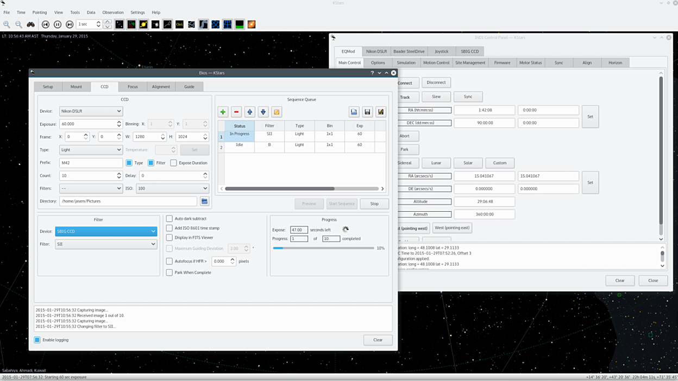Enable Auto dark subtract
Image resolution: width=678 pixels, height=381 pixels.
pos(169,219)
